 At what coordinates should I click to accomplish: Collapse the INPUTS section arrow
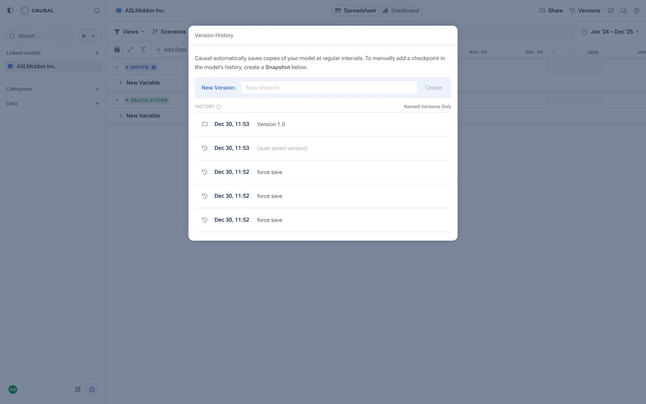pyautogui.click(x=117, y=67)
